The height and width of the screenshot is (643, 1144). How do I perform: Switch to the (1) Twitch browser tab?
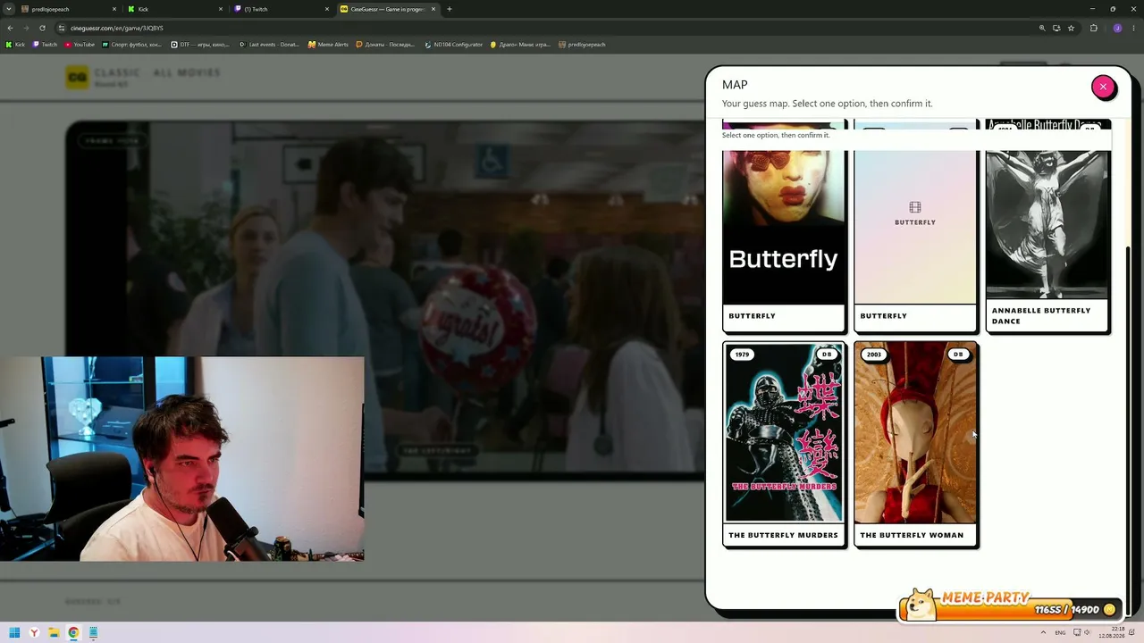coord(282,9)
